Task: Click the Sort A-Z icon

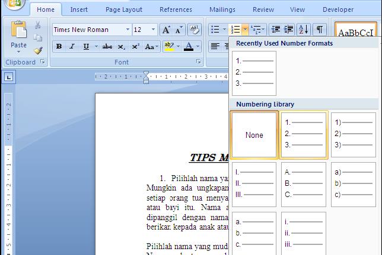Action: pos(304,30)
